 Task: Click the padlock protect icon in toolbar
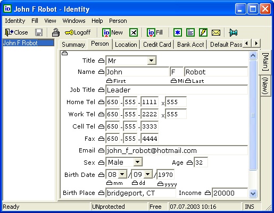56,32
